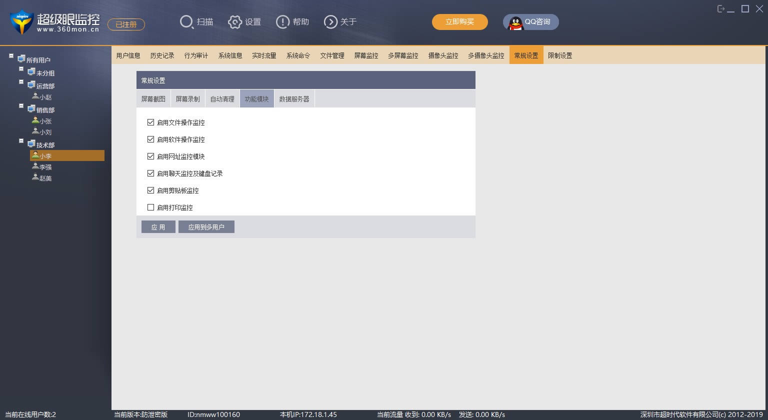Click the 立即购买 button
This screenshot has height=420, width=768.
click(459, 22)
